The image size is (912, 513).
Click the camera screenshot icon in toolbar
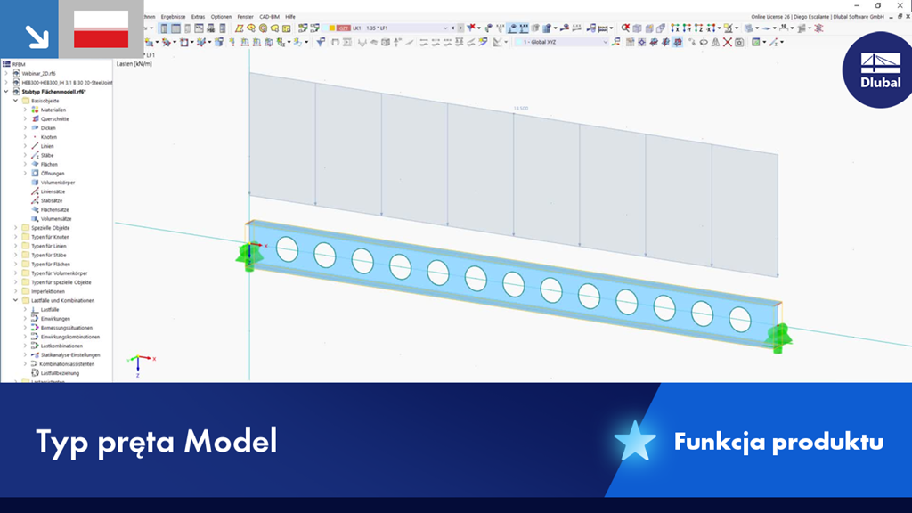pos(739,42)
